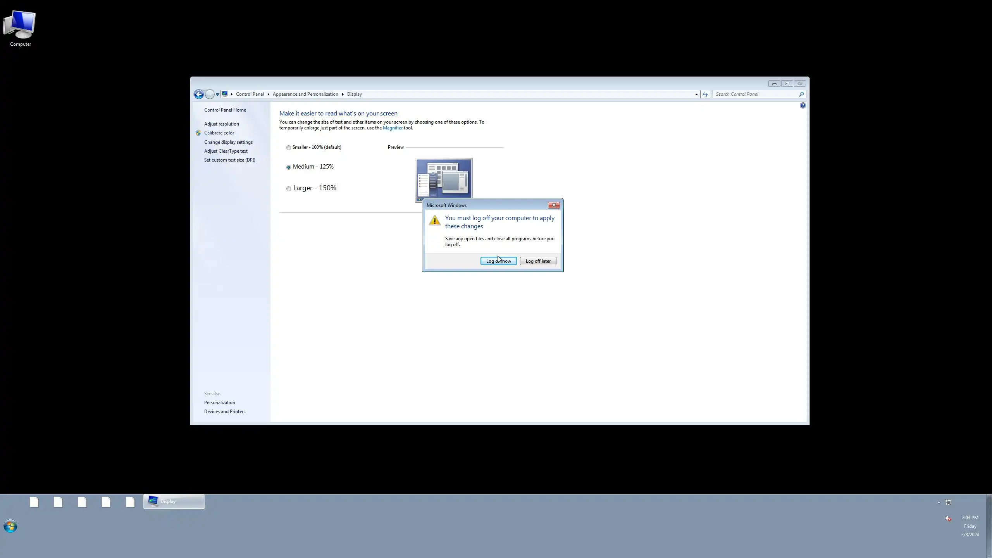
Task: Expand the address bar history dropdown
Action: [696, 94]
